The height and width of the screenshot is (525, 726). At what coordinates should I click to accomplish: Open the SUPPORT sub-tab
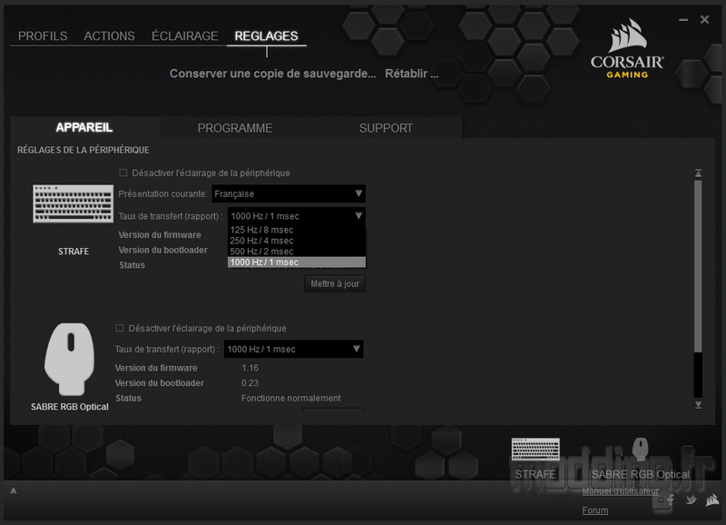[386, 128]
